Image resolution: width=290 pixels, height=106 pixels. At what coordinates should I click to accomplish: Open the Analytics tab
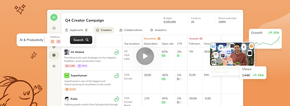[158, 30]
